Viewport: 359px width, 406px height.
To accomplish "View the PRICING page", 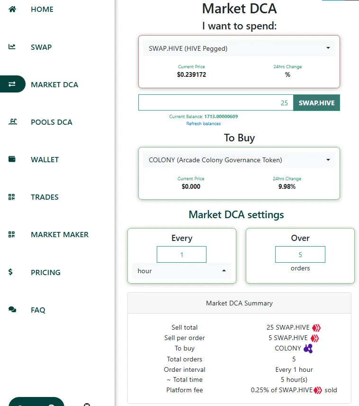I will (45, 272).
